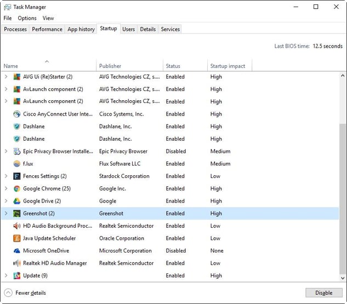Screen dimensions: 347x304
Task: Select the Java Update Scheduler row name
Action: point(49,238)
